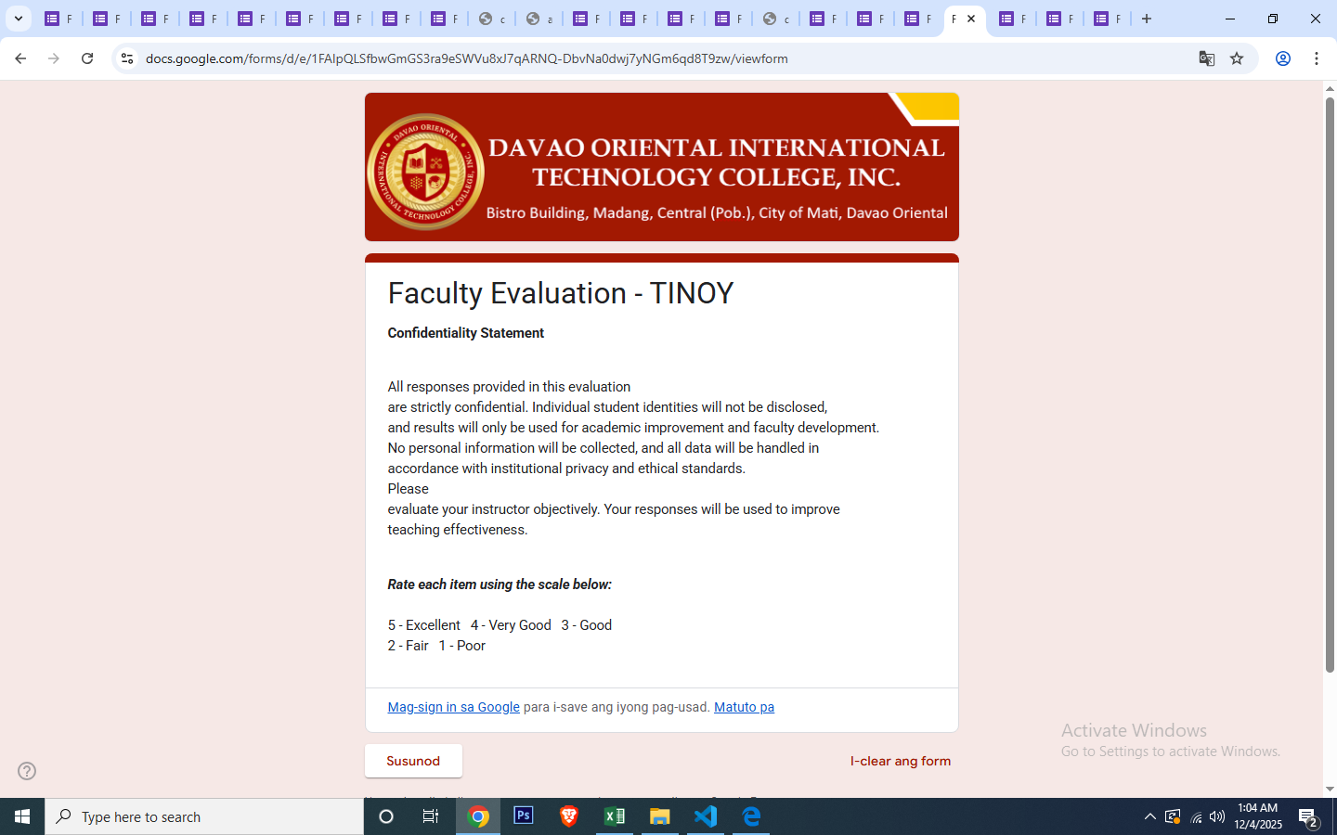
Task: Open Chrome's three-dot menu
Action: click(1317, 58)
